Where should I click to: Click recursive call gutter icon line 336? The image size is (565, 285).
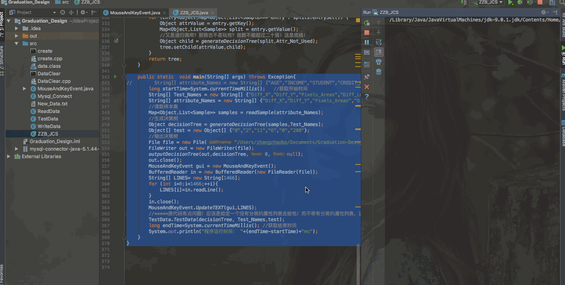click(116, 41)
